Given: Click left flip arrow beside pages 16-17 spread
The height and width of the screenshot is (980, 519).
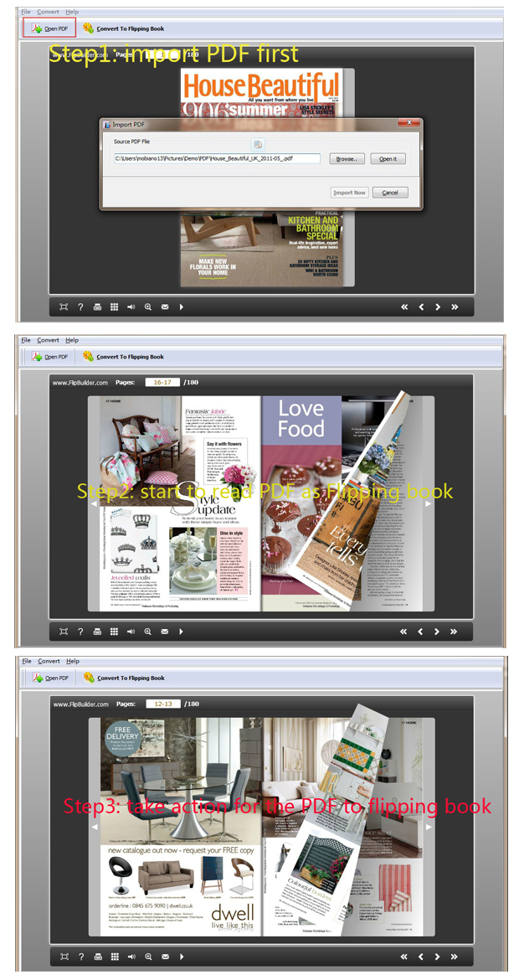Looking at the screenshot, I should (94, 503).
